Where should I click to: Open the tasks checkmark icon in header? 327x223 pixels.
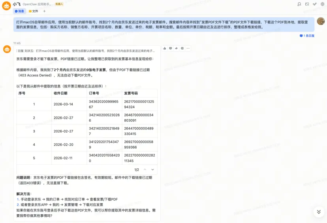[x=315, y=4]
